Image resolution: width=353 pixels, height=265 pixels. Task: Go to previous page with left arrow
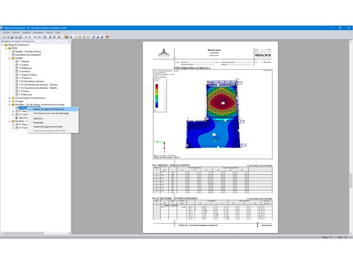tap(26, 37)
